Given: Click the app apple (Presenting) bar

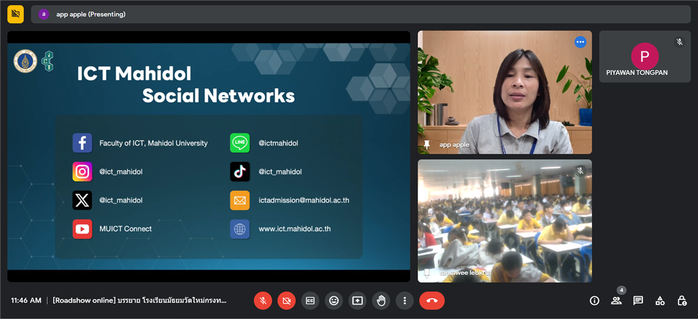Looking at the screenshot, I should tap(360, 14).
